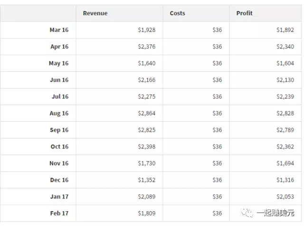The width and height of the screenshot is (304, 226).
Task: Click the $1,928 revenue cell
Action: point(146,30)
